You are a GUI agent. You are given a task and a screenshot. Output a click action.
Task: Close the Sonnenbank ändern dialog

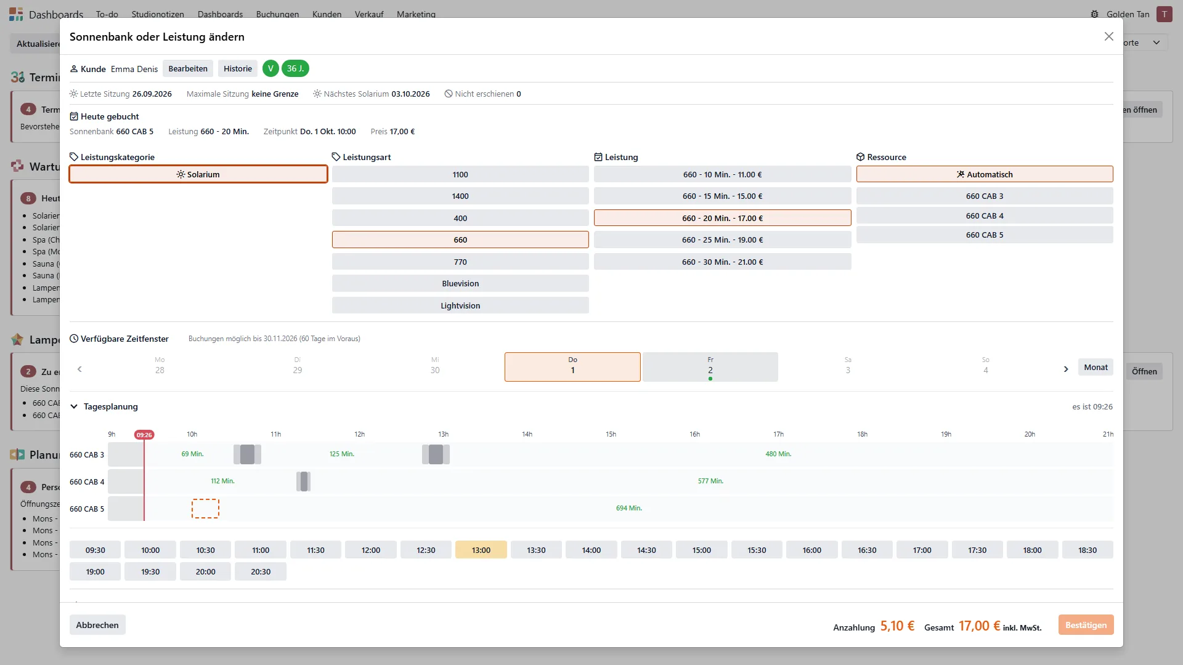click(1108, 37)
